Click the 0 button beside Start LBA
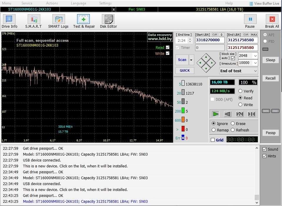The height and width of the screenshot is (206, 282). coord(222,34)
